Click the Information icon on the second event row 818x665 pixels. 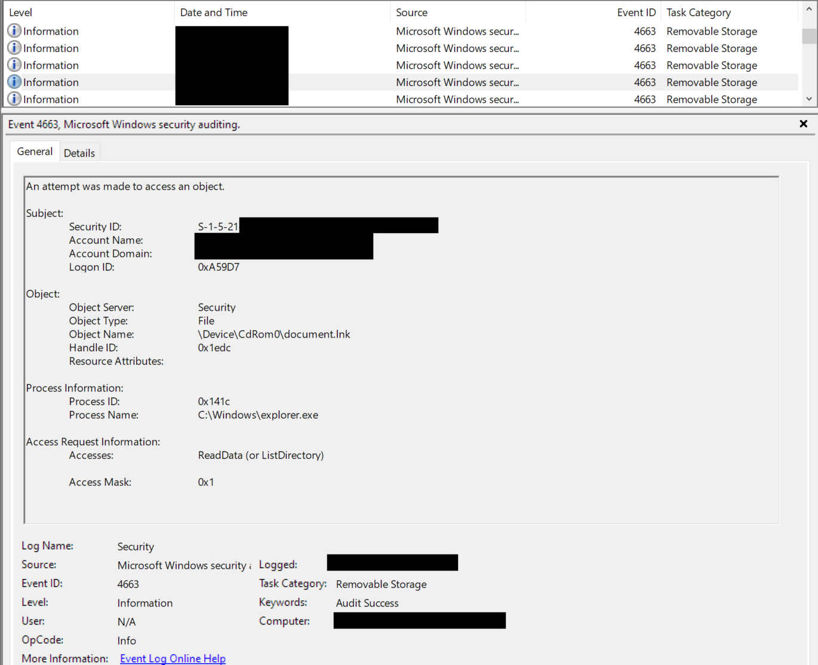pos(14,48)
